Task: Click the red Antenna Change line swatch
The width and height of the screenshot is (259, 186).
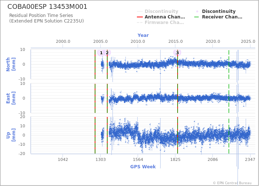Action: click(x=140, y=17)
